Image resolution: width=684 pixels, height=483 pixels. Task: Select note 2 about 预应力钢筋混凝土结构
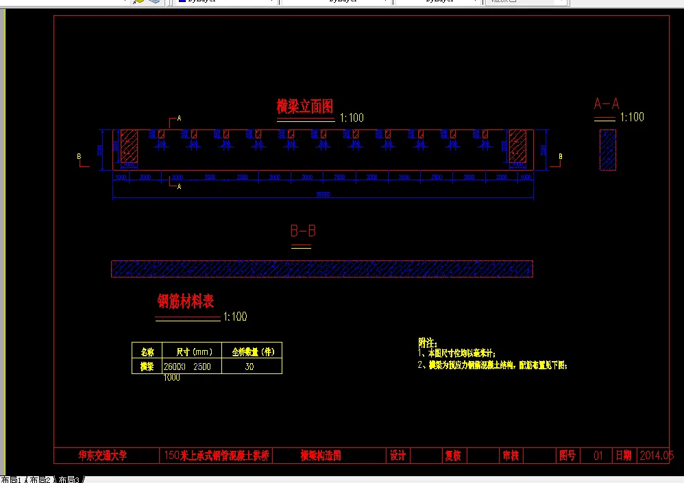[492, 365]
